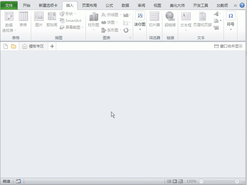The height and width of the screenshot is (185, 247).
Task: Switch to Page Layout view icon
Action: 175,181
